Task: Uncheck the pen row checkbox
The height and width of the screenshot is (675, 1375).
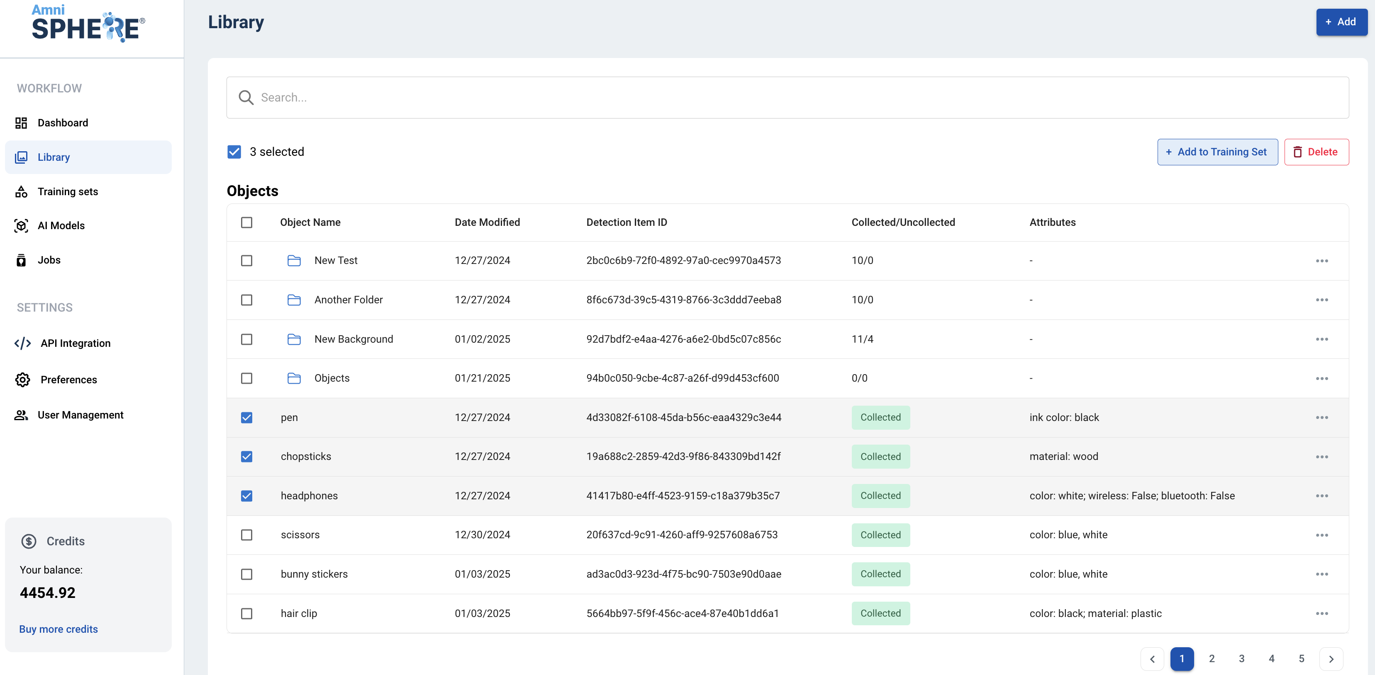Action: pos(246,418)
